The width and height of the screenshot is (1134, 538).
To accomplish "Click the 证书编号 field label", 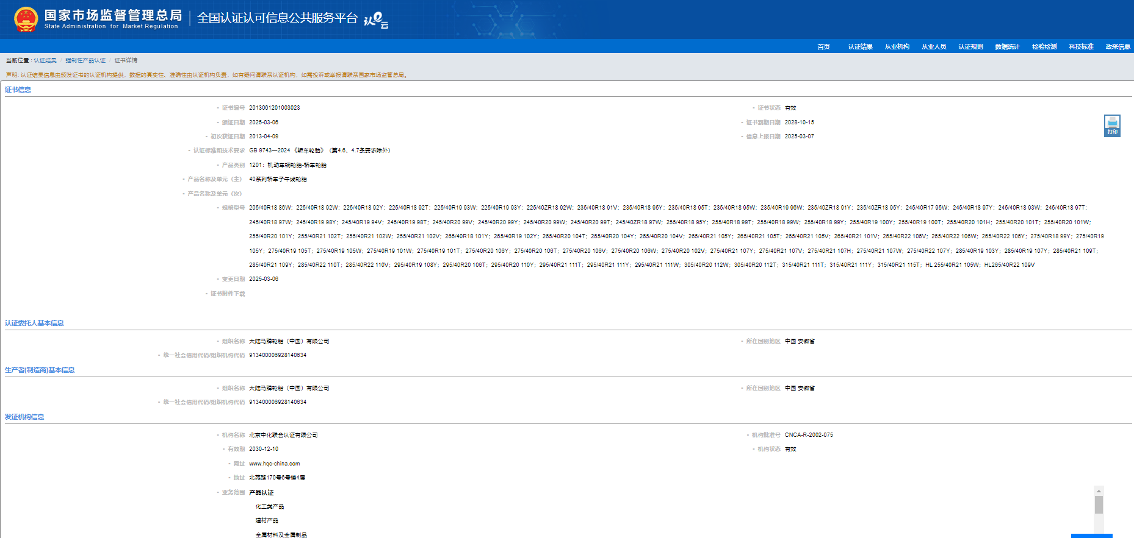I will 233,108.
